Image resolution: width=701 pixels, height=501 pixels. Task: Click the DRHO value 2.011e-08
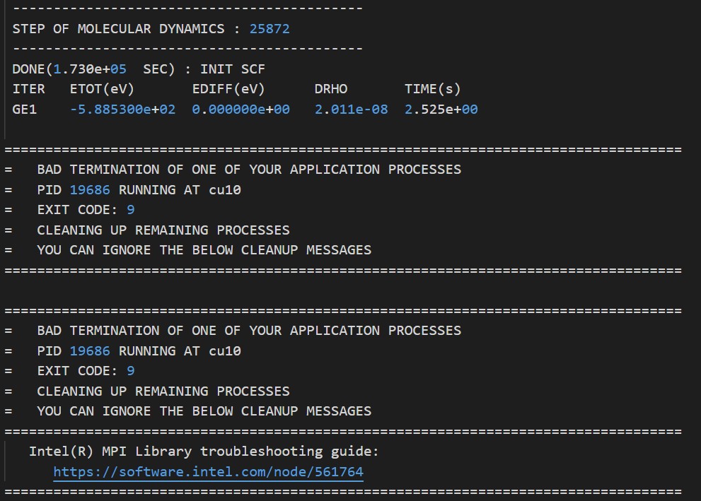pos(351,109)
